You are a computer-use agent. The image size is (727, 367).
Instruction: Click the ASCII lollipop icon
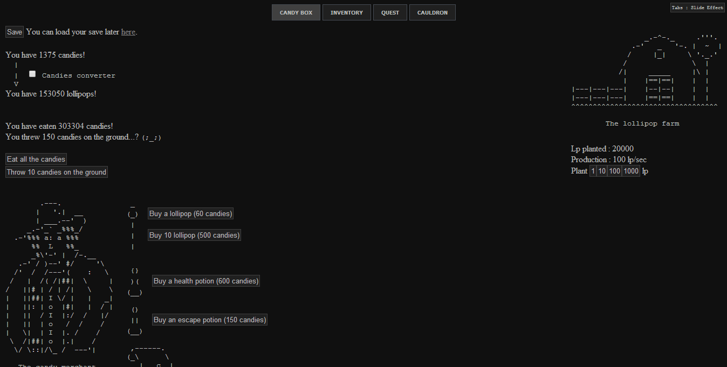[133, 226]
